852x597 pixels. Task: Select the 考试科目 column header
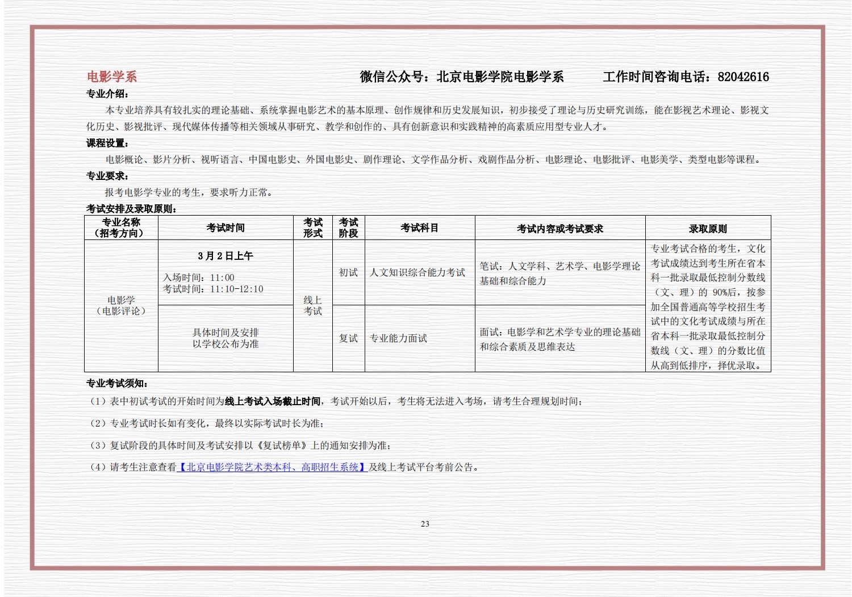coord(419,228)
